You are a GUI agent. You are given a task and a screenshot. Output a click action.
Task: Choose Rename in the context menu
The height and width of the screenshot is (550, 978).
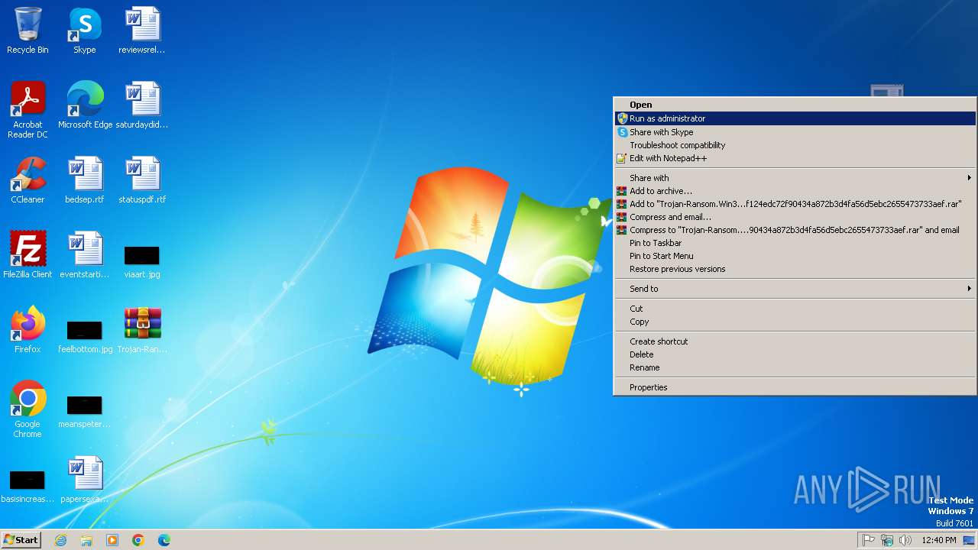coord(795,367)
